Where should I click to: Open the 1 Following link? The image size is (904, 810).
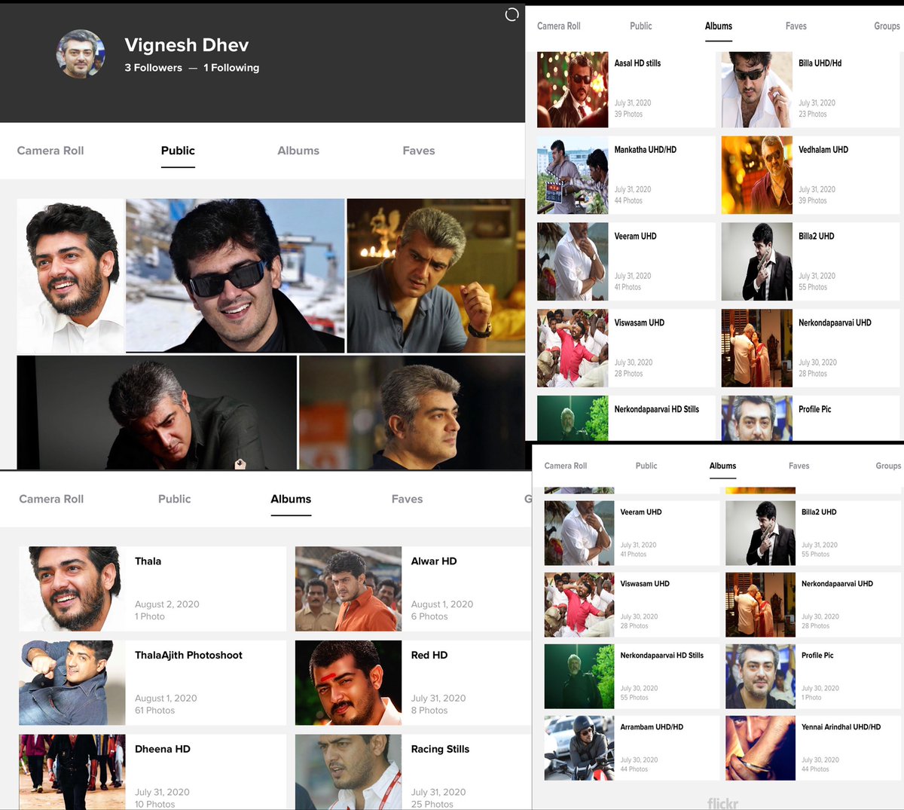(x=231, y=68)
